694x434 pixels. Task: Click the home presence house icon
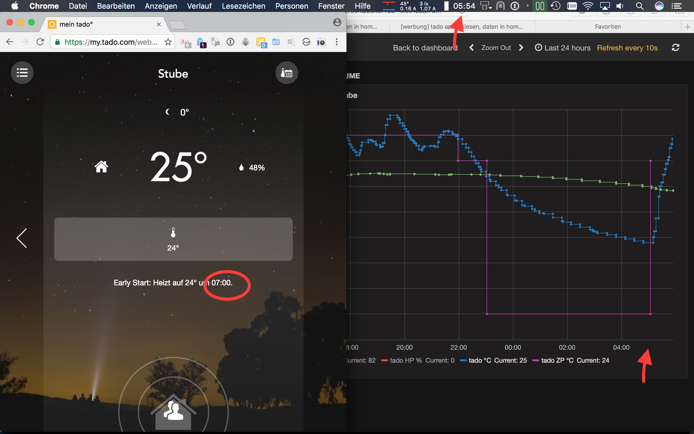(101, 167)
